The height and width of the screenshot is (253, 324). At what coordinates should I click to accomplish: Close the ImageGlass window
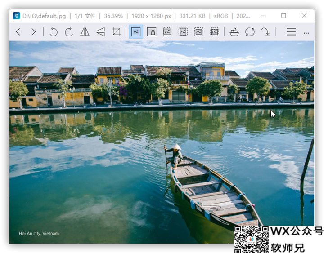pos(304,16)
